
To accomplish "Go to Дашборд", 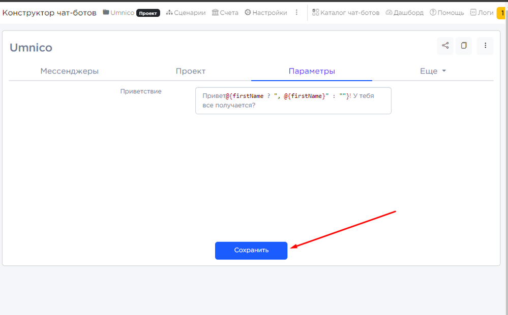I will click(404, 13).
